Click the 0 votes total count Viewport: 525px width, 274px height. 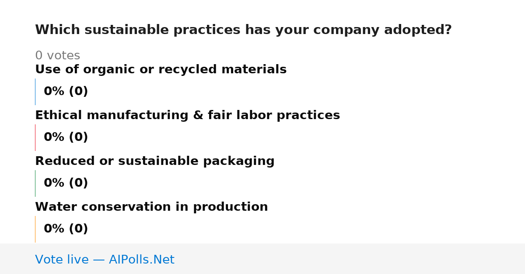pyautogui.click(x=57, y=56)
